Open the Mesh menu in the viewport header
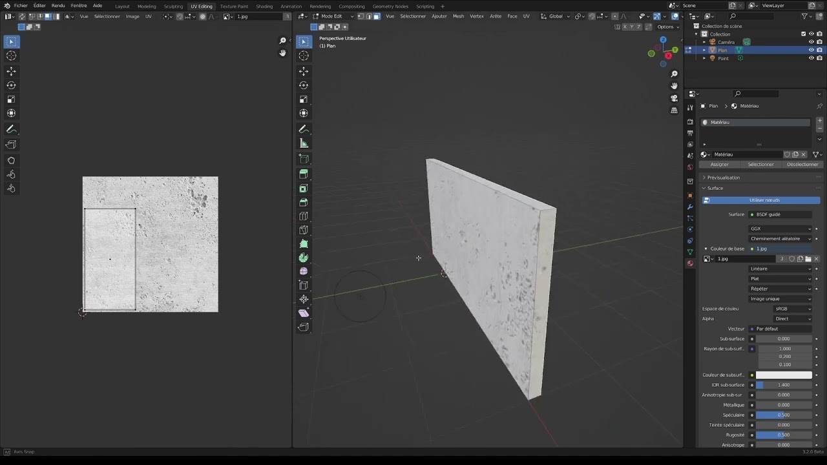The width and height of the screenshot is (827, 465). pos(458,16)
